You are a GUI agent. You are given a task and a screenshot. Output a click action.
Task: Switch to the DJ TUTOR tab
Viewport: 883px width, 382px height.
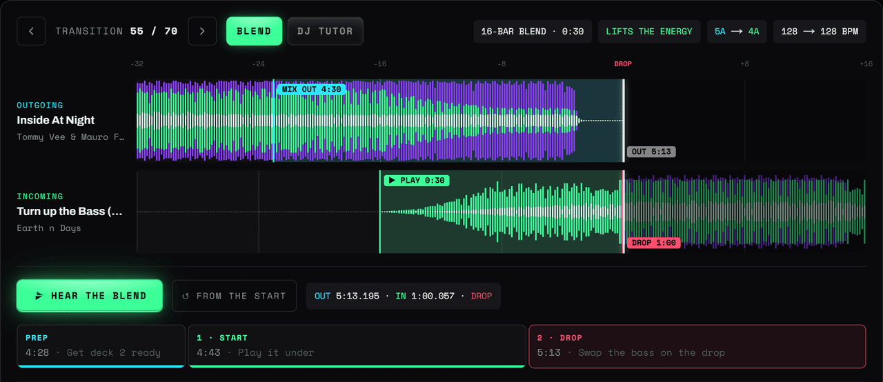pyautogui.click(x=326, y=31)
